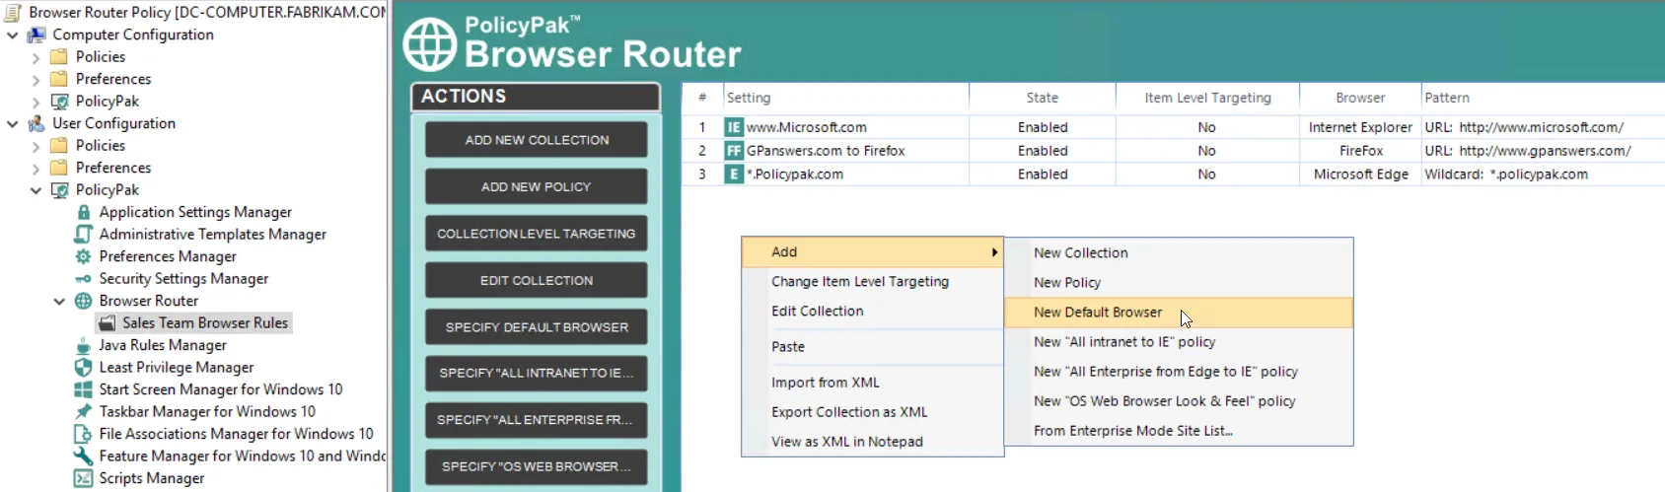The image size is (1665, 492).
Task: Click the PolicyPak icon under Computer Configuration
Action: pyautogui.click(x=60, y=102)
